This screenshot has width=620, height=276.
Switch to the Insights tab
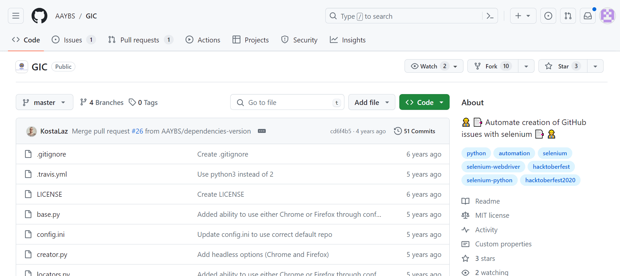tap(348, 40)
